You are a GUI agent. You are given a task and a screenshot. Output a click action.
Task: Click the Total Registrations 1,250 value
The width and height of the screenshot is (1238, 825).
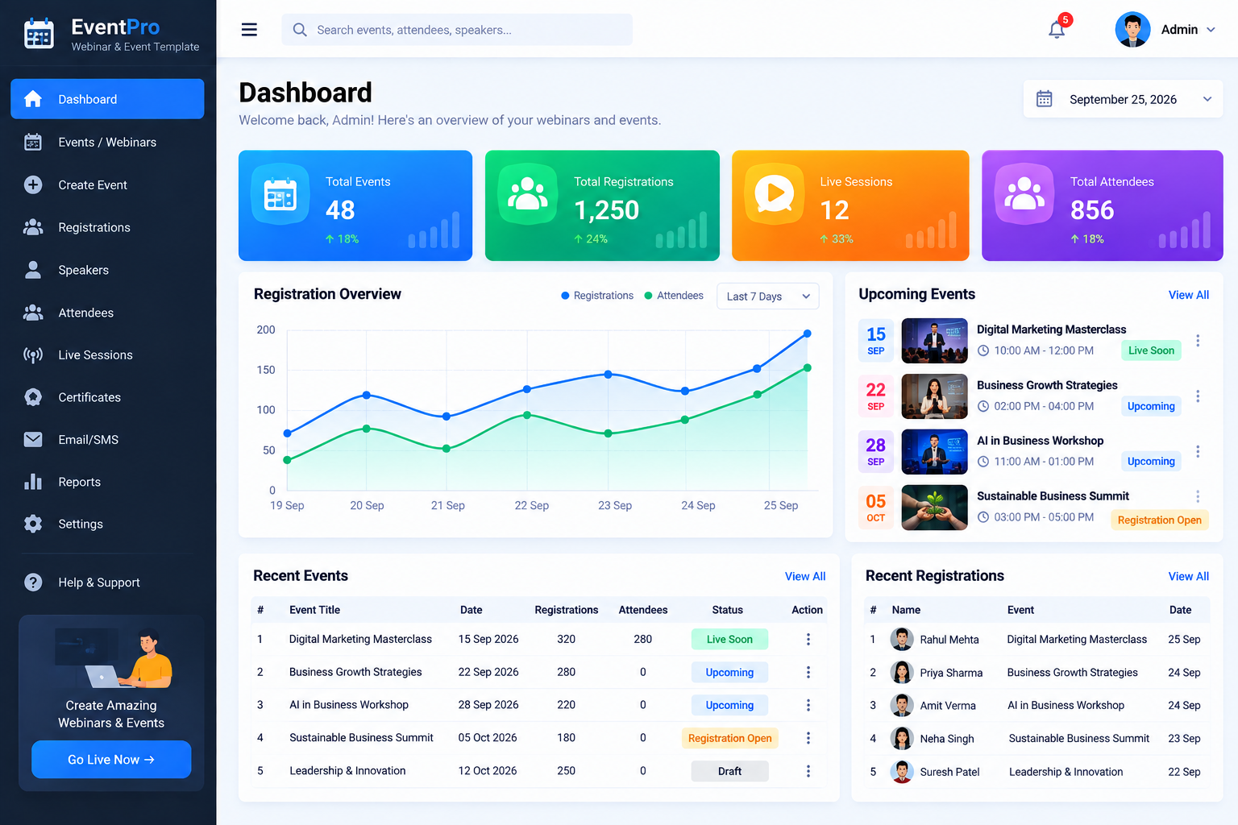click(x=606, y=210)
